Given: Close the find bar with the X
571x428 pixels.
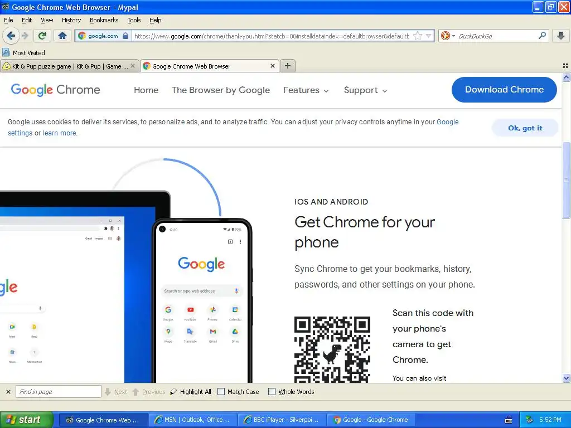Looking at the screenshot, I should click(8, 392).
